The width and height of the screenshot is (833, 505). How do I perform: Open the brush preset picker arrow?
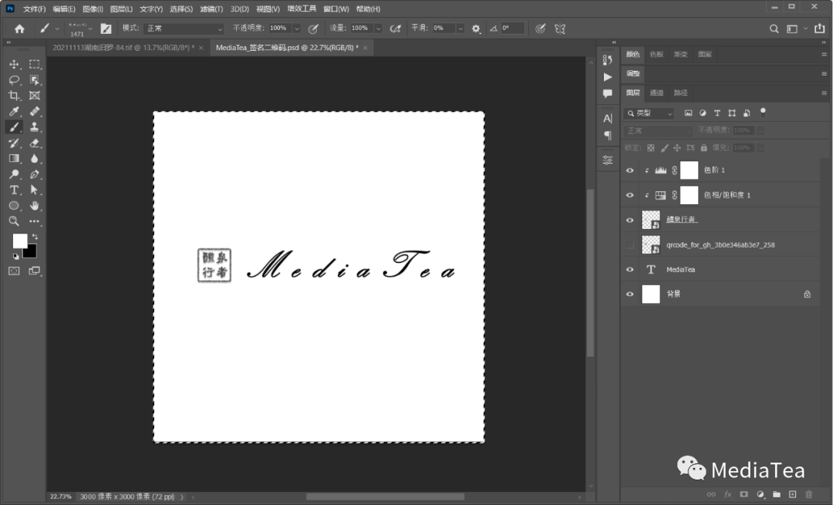click(x=90, y=29)
